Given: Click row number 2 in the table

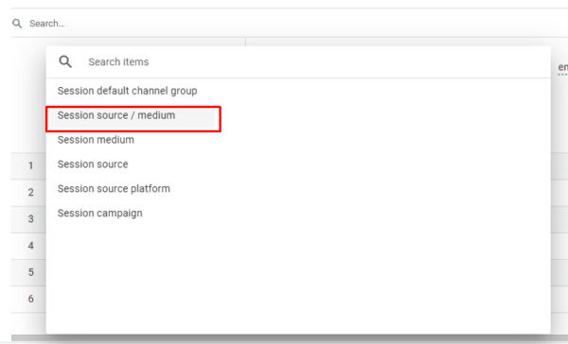Looking at the screenshot, I should (31, 193).
